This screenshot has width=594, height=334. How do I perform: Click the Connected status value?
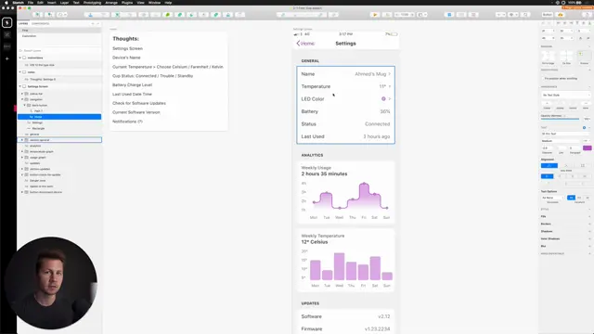click(378, 123)
